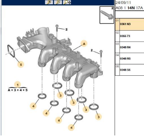Click the 'A08 1 14N 17A' code text
The width and height of the screenshot is (144, 139).
click(129, 8)
